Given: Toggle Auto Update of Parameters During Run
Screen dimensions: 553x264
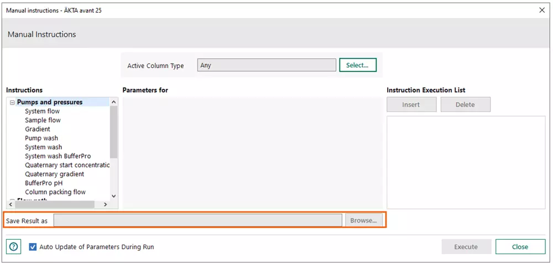Looking at the screenshot, I should [33, 247].
